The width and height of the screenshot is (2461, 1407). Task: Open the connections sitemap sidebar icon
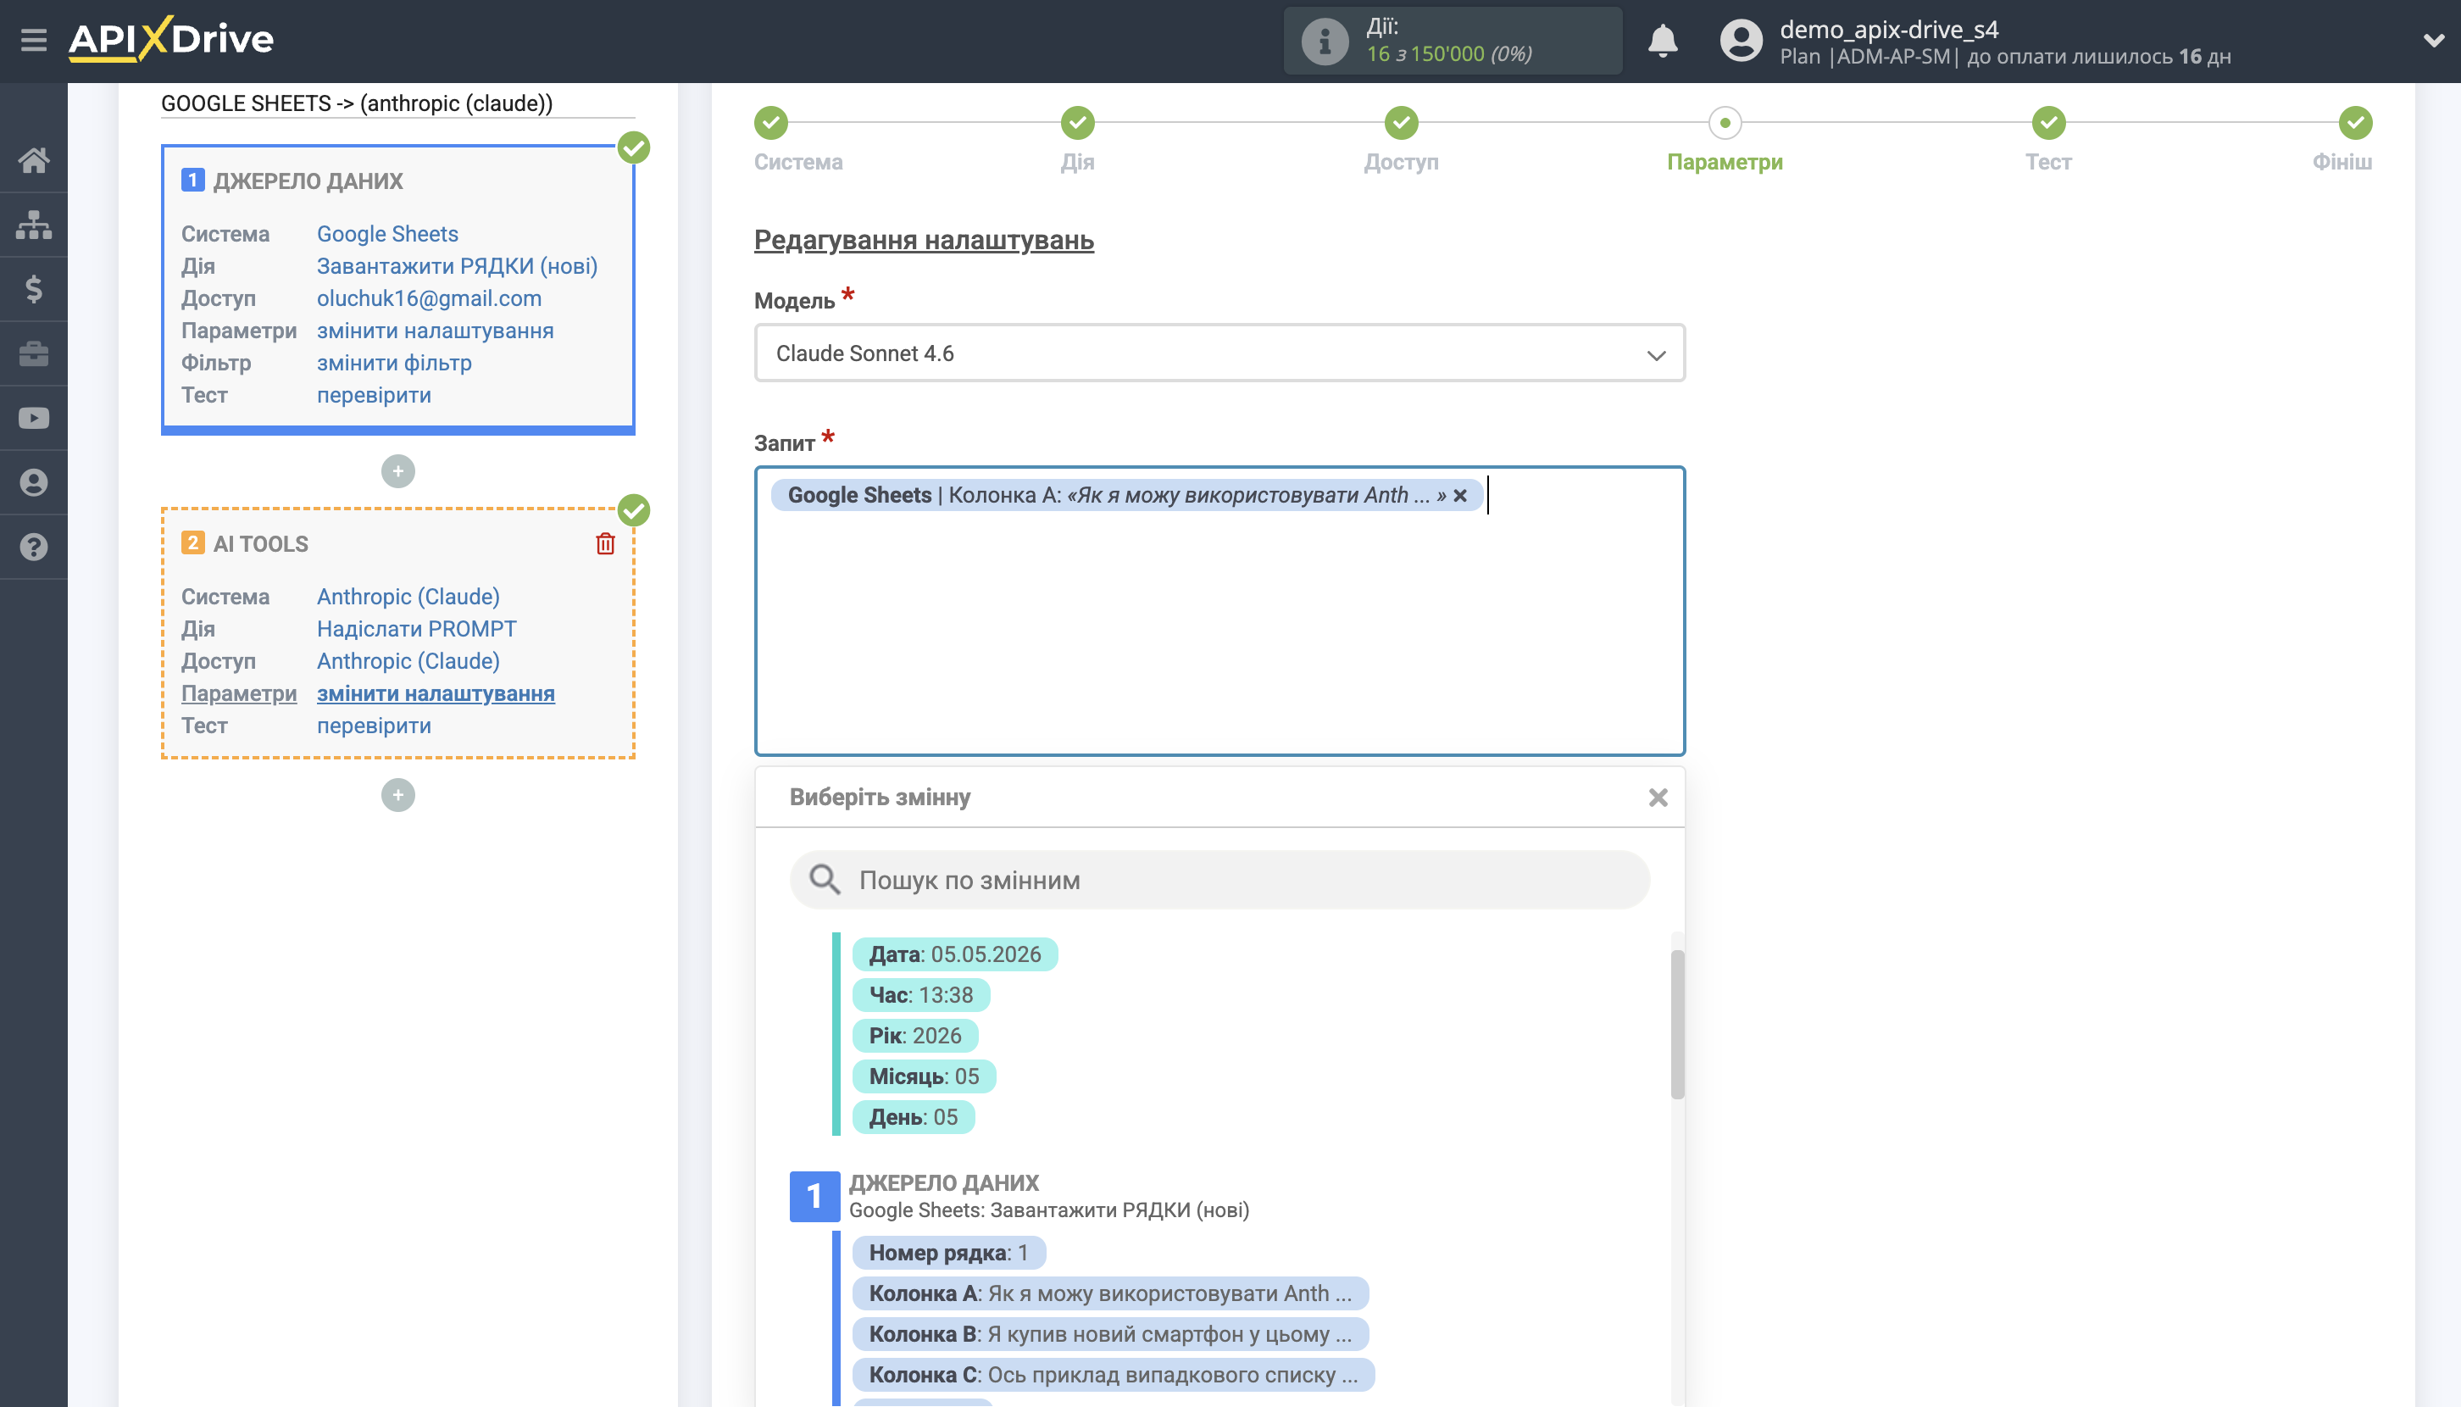[34, 225]
